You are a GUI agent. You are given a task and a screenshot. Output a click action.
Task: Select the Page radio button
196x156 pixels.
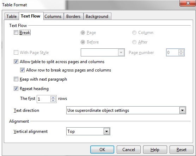click(x=83, y=33)
